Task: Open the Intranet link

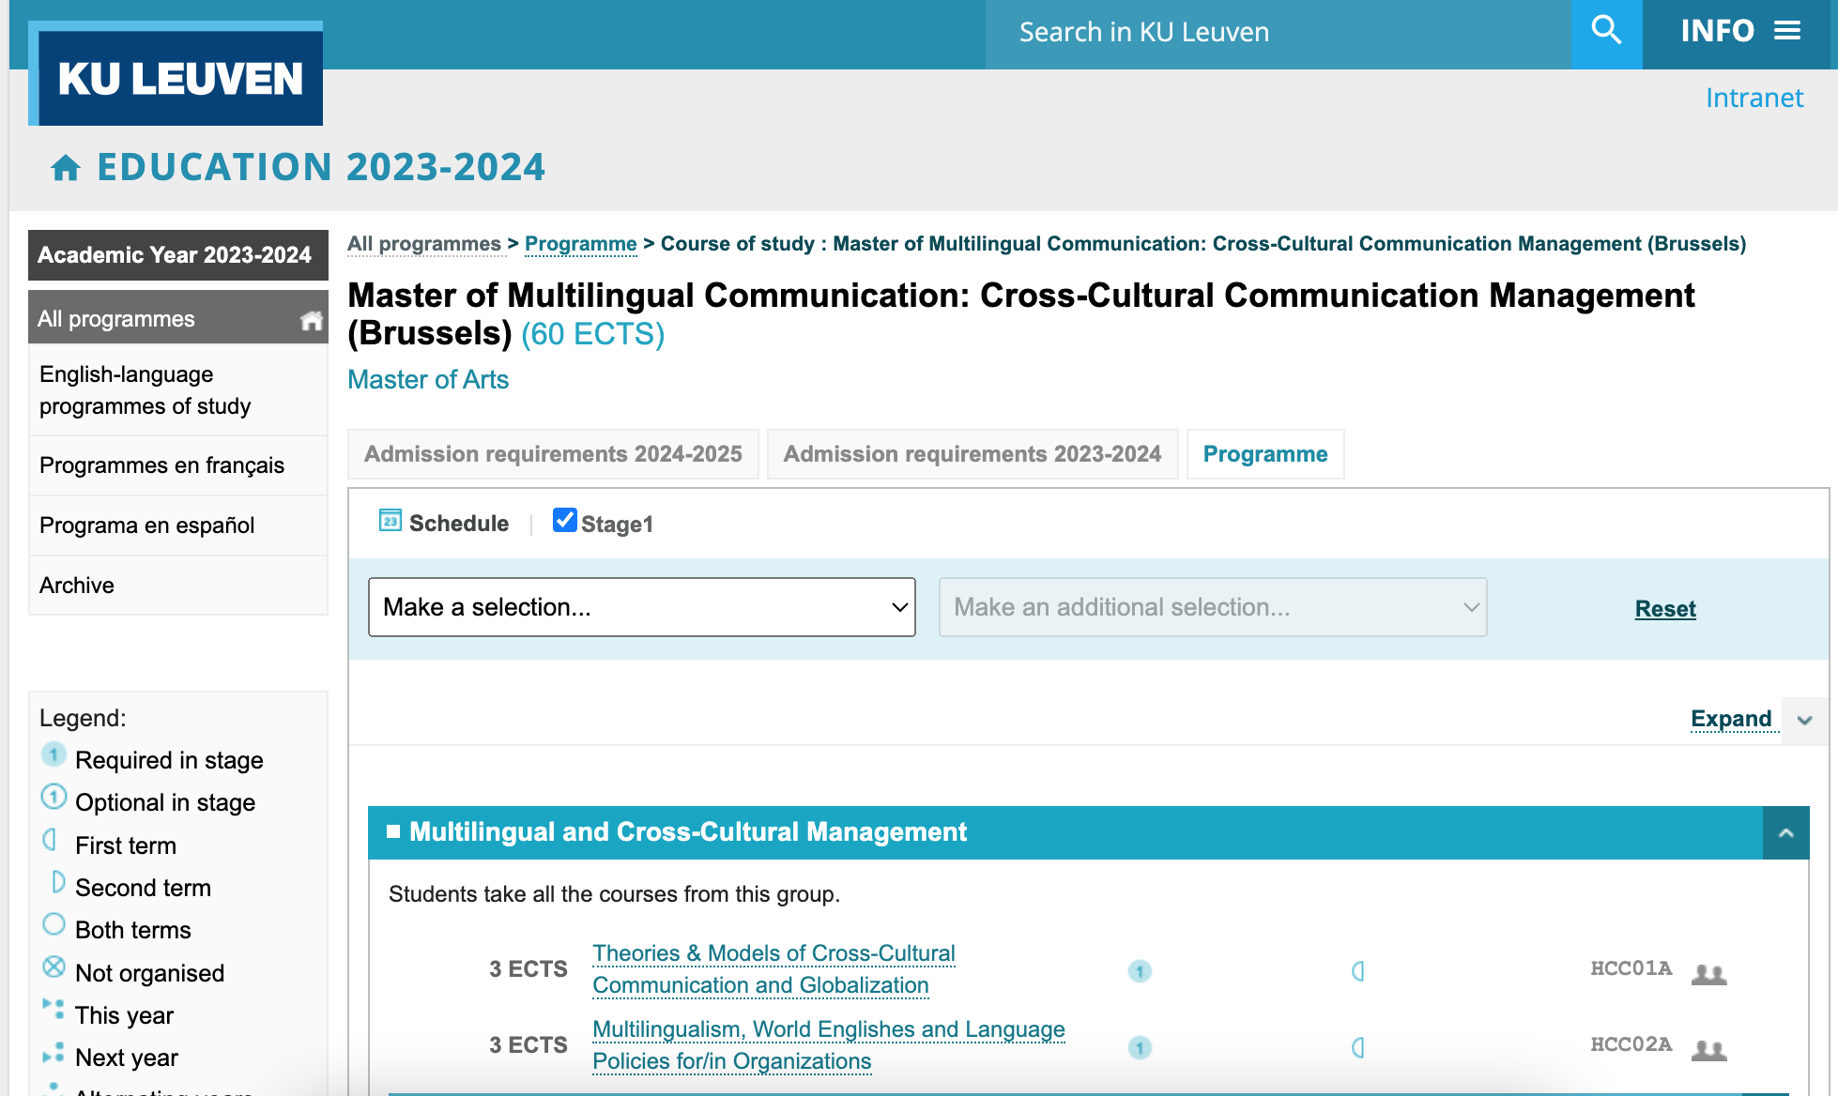Action: click(1754, 98)
